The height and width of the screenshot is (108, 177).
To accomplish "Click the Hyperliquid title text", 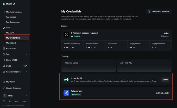I will point(77,78).
